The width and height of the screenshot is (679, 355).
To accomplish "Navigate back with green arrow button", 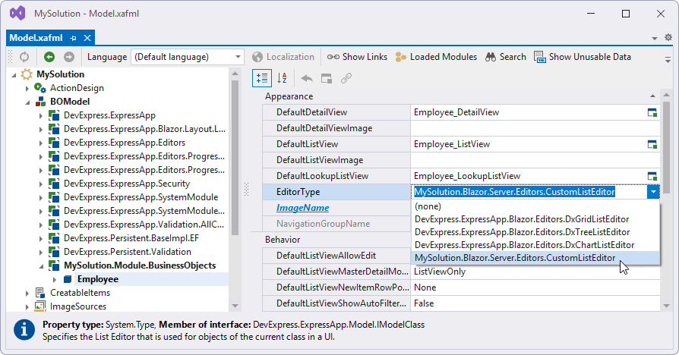I will (49, 57).
